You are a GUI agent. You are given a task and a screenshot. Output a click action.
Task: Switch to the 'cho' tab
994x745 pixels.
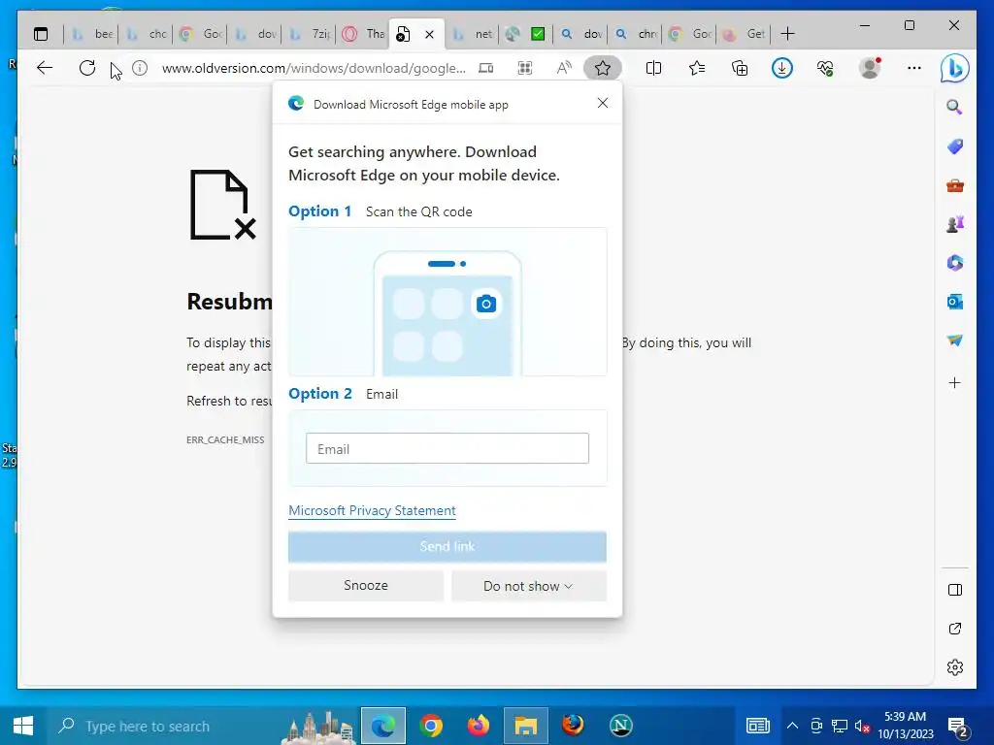(x=146, y=34)
